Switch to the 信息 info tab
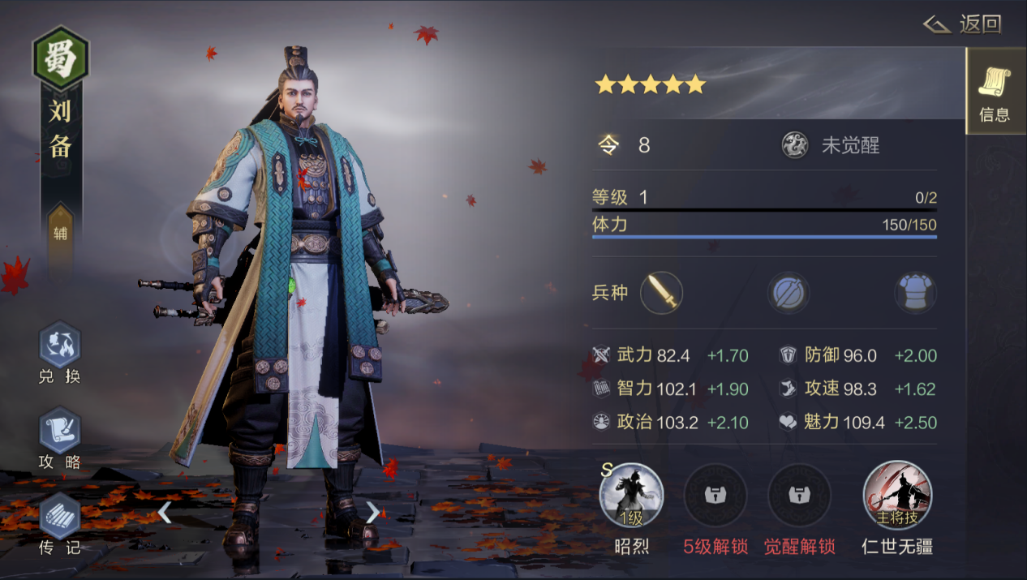The height and width of the screenshot is (580, 1027). (995, 91)
